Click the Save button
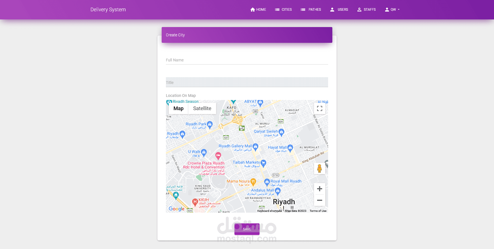The height and width of the screenshot is (249, 494). [247, 229]
